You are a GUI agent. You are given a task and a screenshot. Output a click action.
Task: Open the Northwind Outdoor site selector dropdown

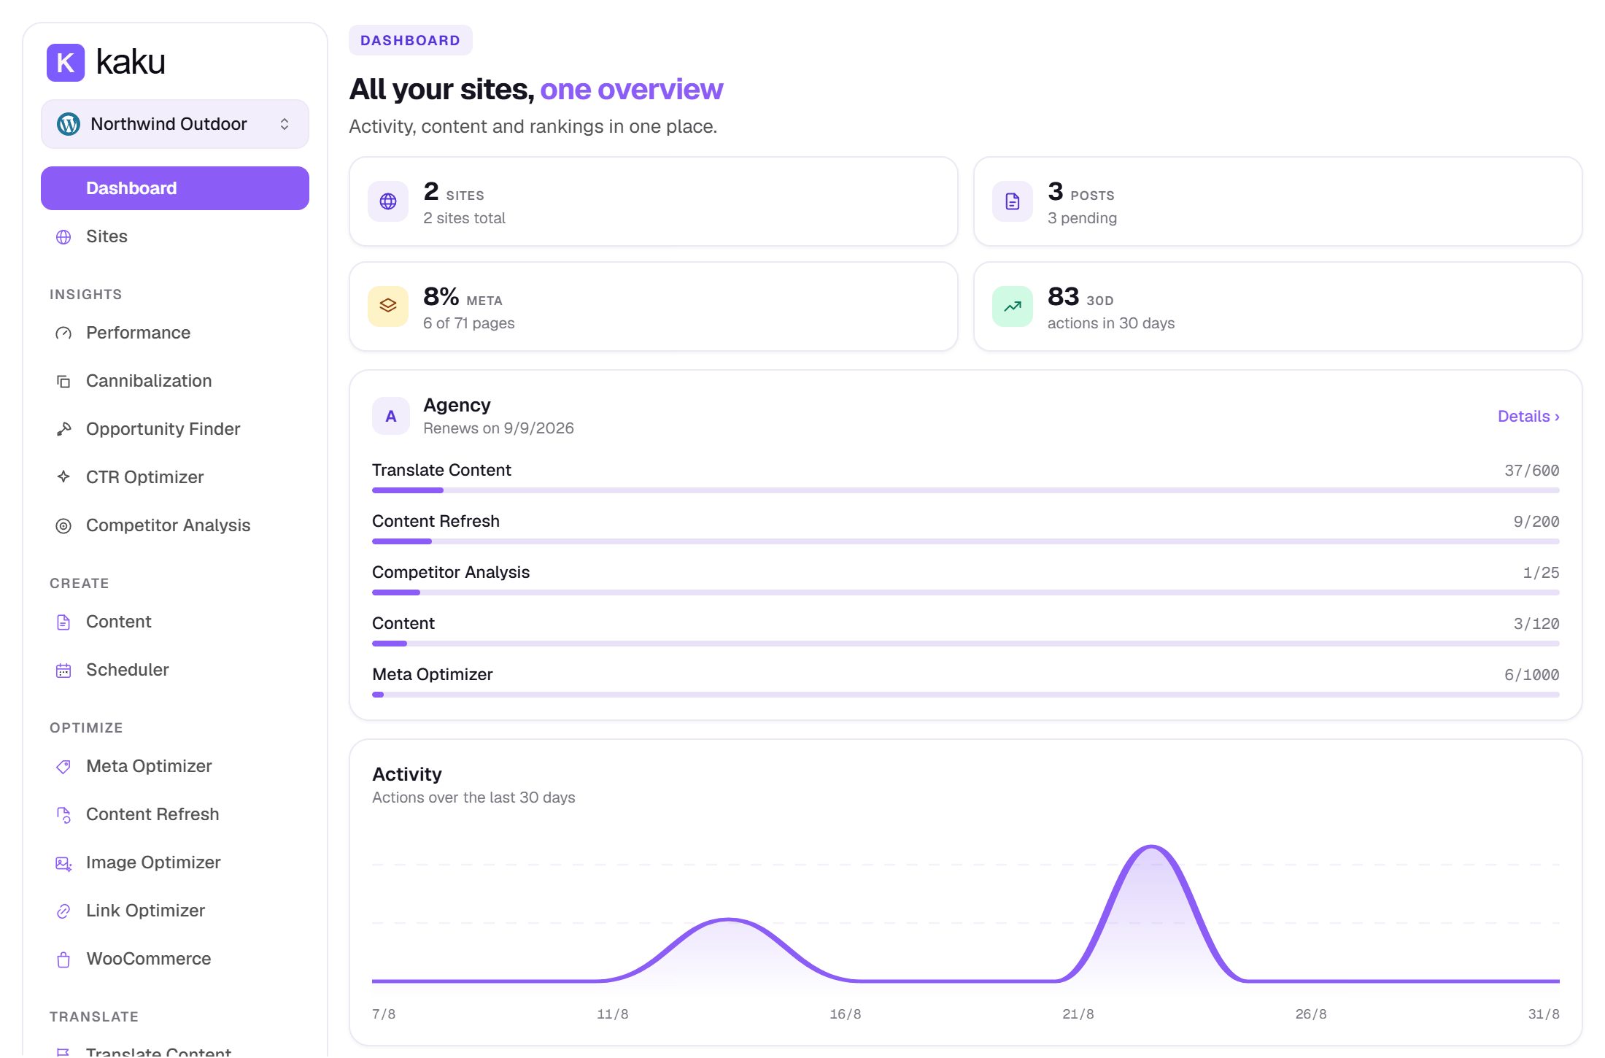pyautogui.click(x=175, y=124)
